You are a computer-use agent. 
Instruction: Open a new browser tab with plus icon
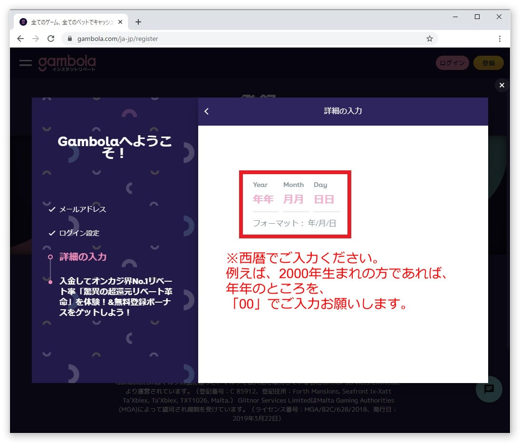[x=138, y=22]
